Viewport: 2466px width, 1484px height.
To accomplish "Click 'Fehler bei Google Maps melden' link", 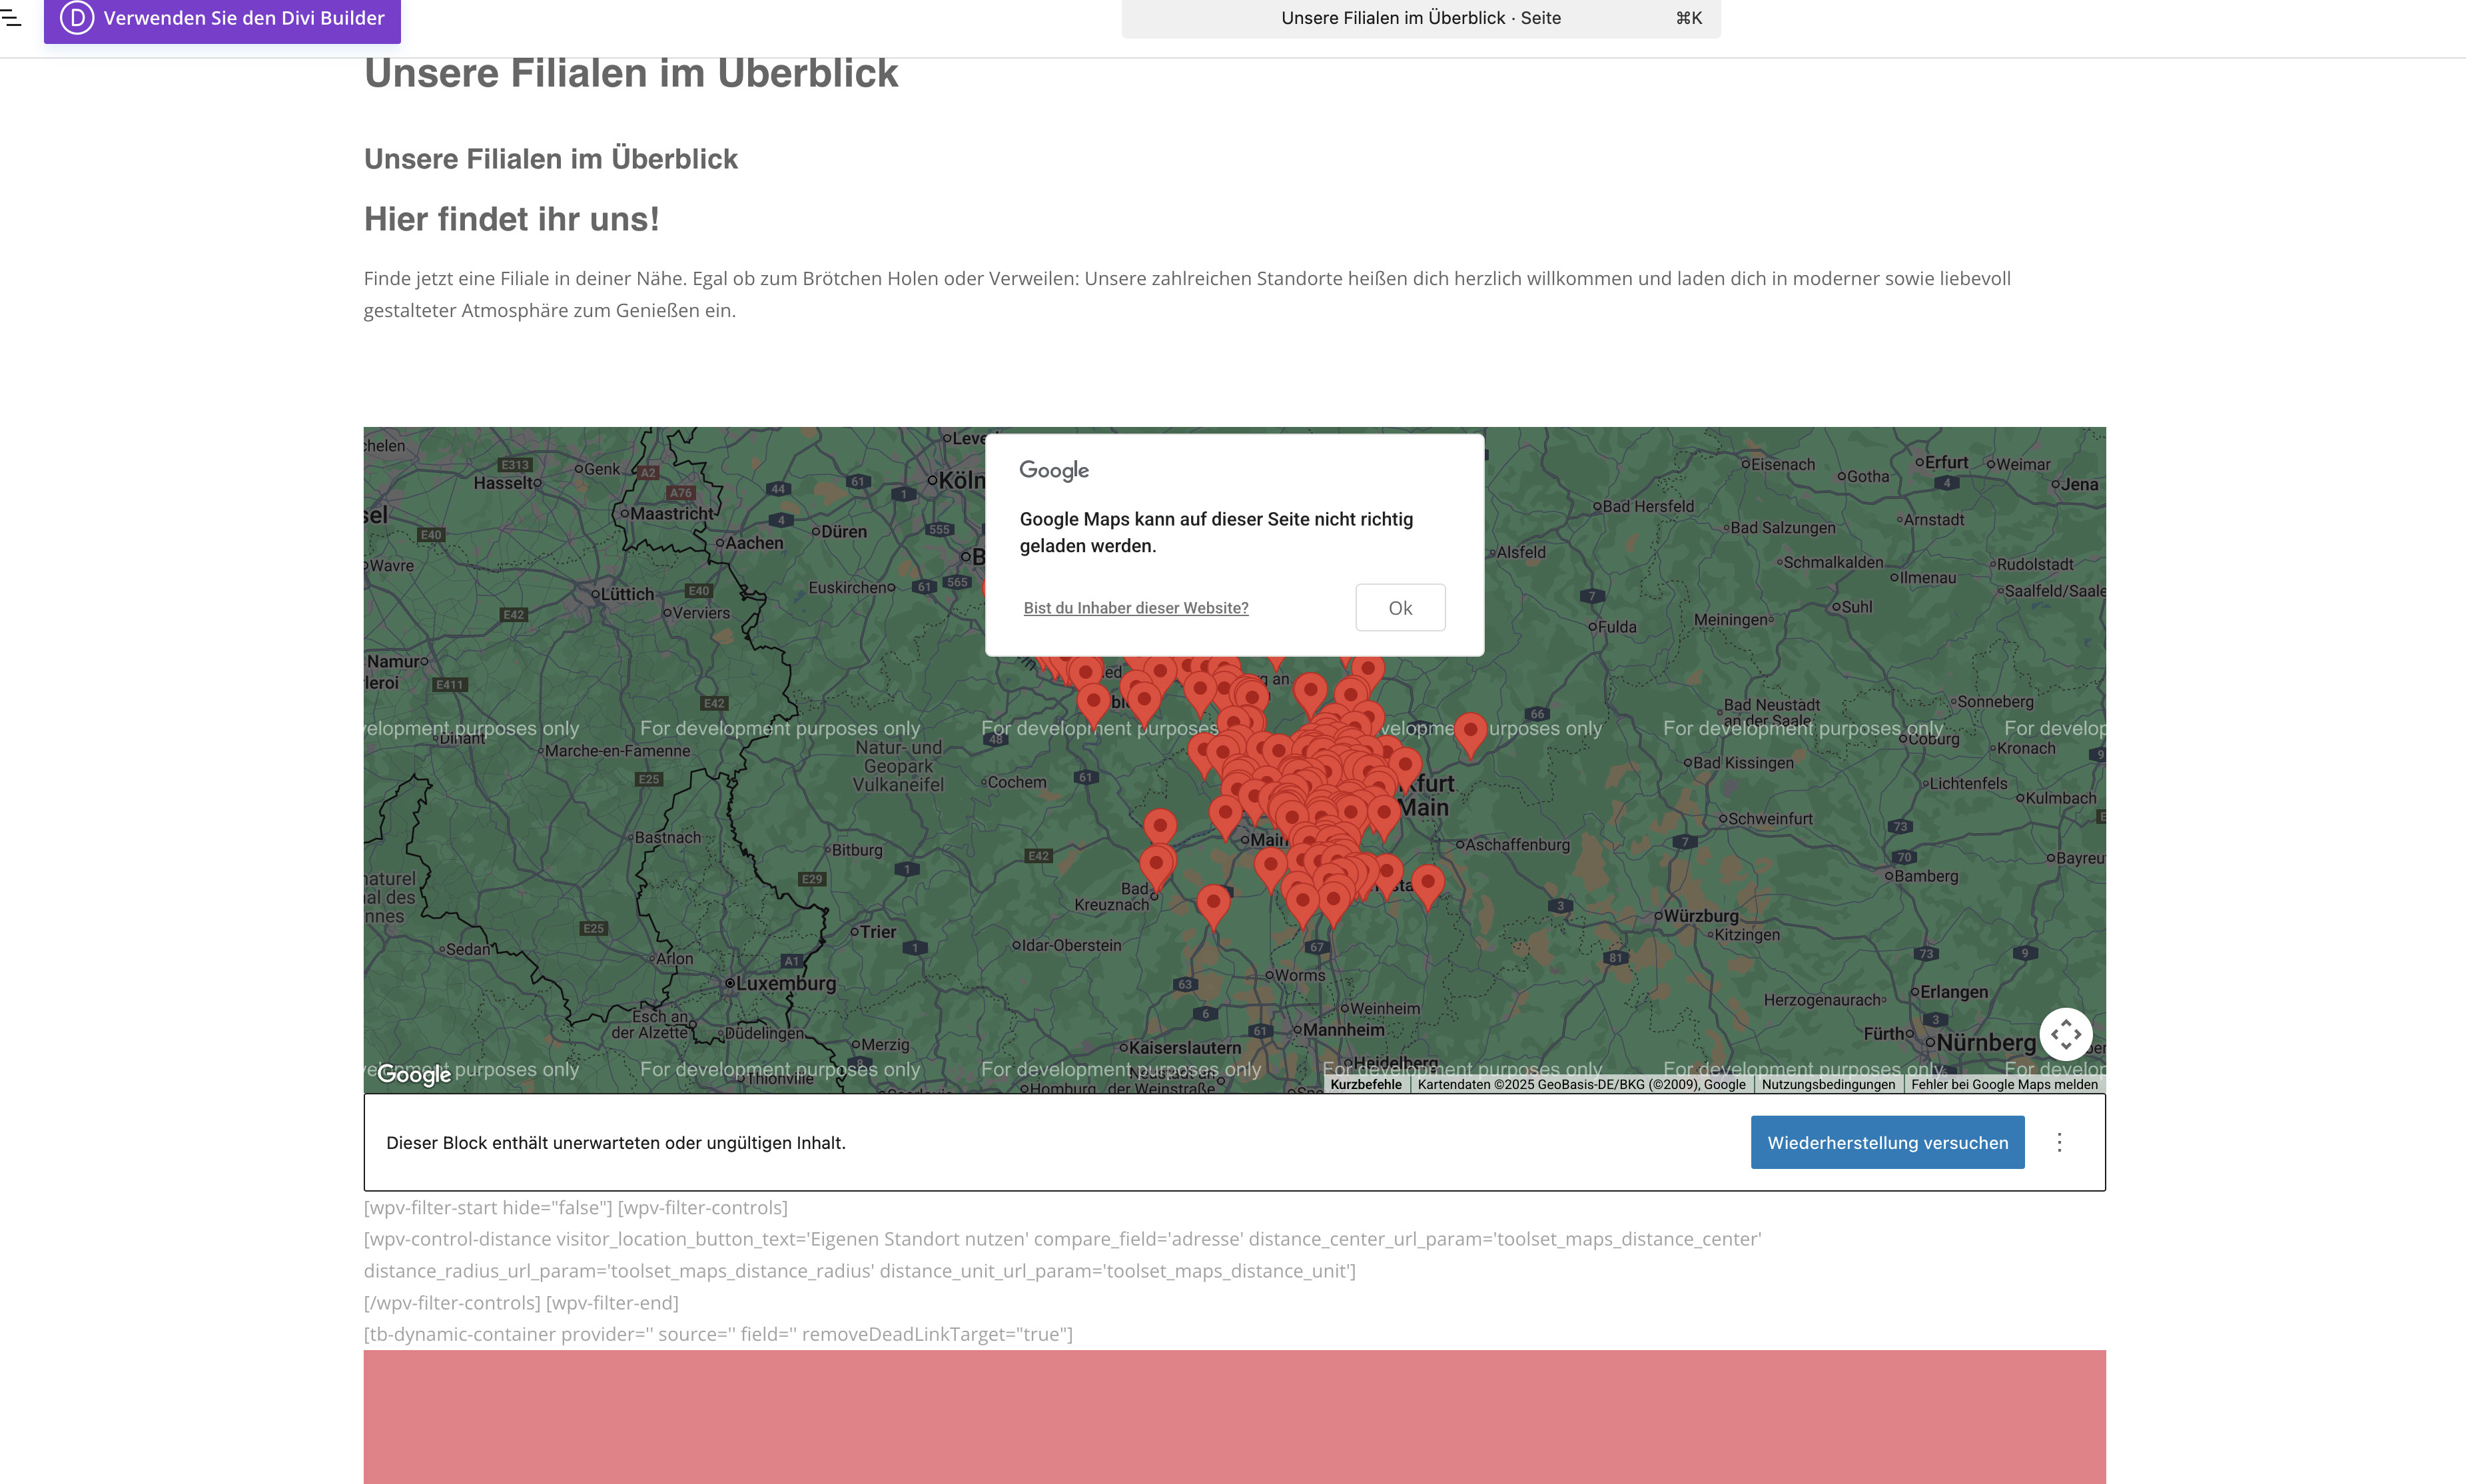I will [x=2004, y=1084].
